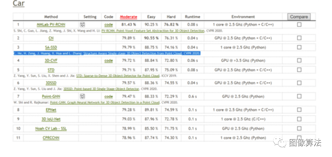The height and width of the screenshot is (157, 332).
Task: Select the 78.96 % moderate score for CPRCCNN
Action: [128, 138]
